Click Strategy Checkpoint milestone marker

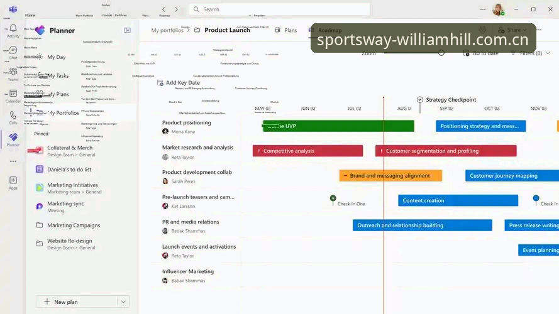420,100
